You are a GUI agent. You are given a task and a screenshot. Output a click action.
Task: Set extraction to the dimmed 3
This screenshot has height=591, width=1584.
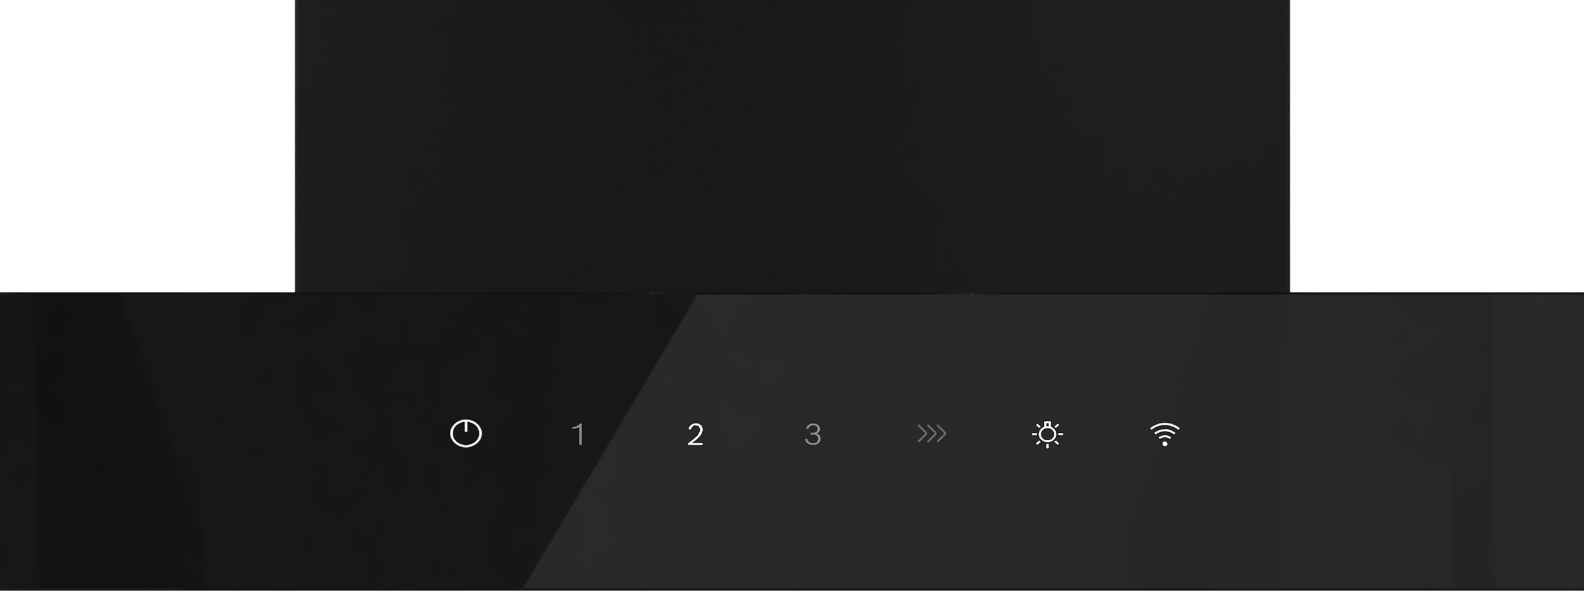point(812,435)
